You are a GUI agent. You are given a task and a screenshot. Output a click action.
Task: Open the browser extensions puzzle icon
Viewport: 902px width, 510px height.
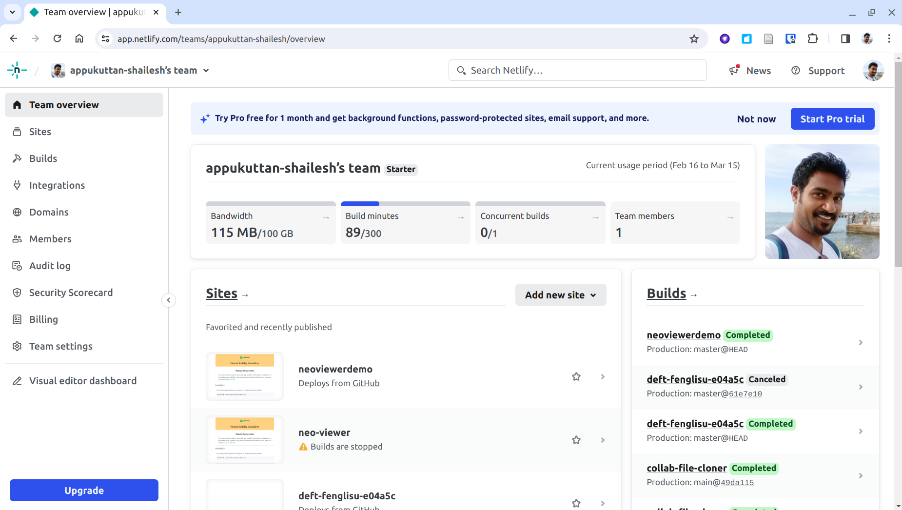tap(813, 39)
